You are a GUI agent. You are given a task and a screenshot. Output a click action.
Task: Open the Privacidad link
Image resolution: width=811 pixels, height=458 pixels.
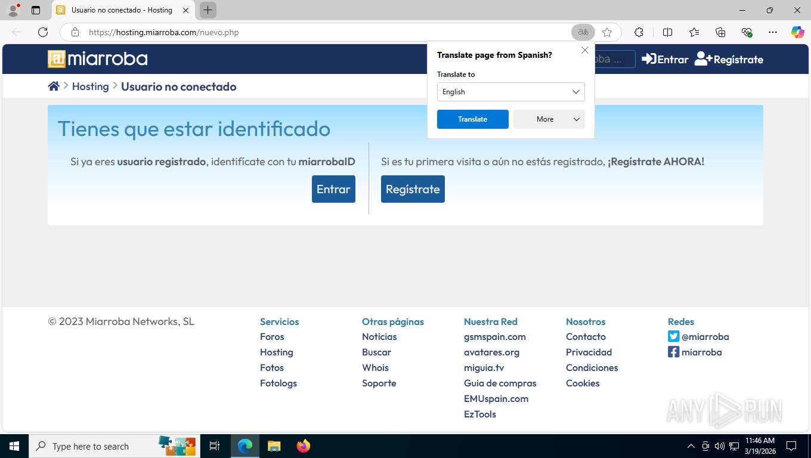tap(589, 352)
